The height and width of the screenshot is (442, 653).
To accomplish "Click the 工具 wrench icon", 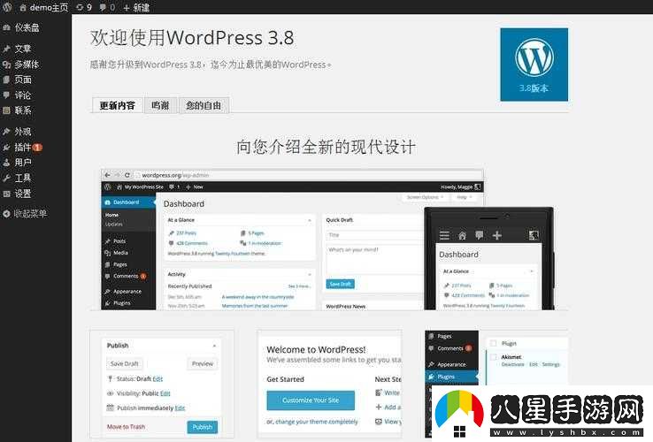I will click(7, 179).
